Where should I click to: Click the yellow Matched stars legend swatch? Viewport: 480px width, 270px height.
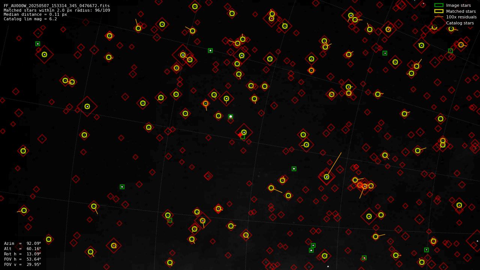[x=439, y=11]
